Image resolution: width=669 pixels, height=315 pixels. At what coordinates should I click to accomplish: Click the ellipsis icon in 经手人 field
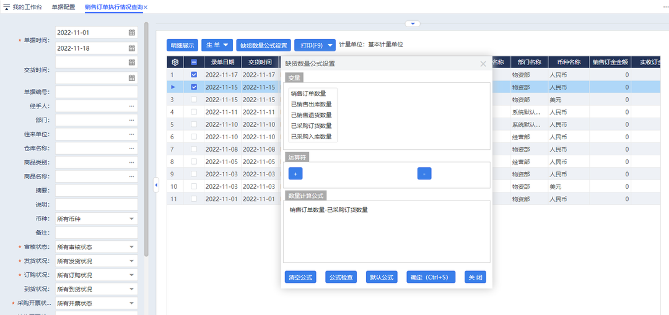pyautogui.click(x=131, y=106)
